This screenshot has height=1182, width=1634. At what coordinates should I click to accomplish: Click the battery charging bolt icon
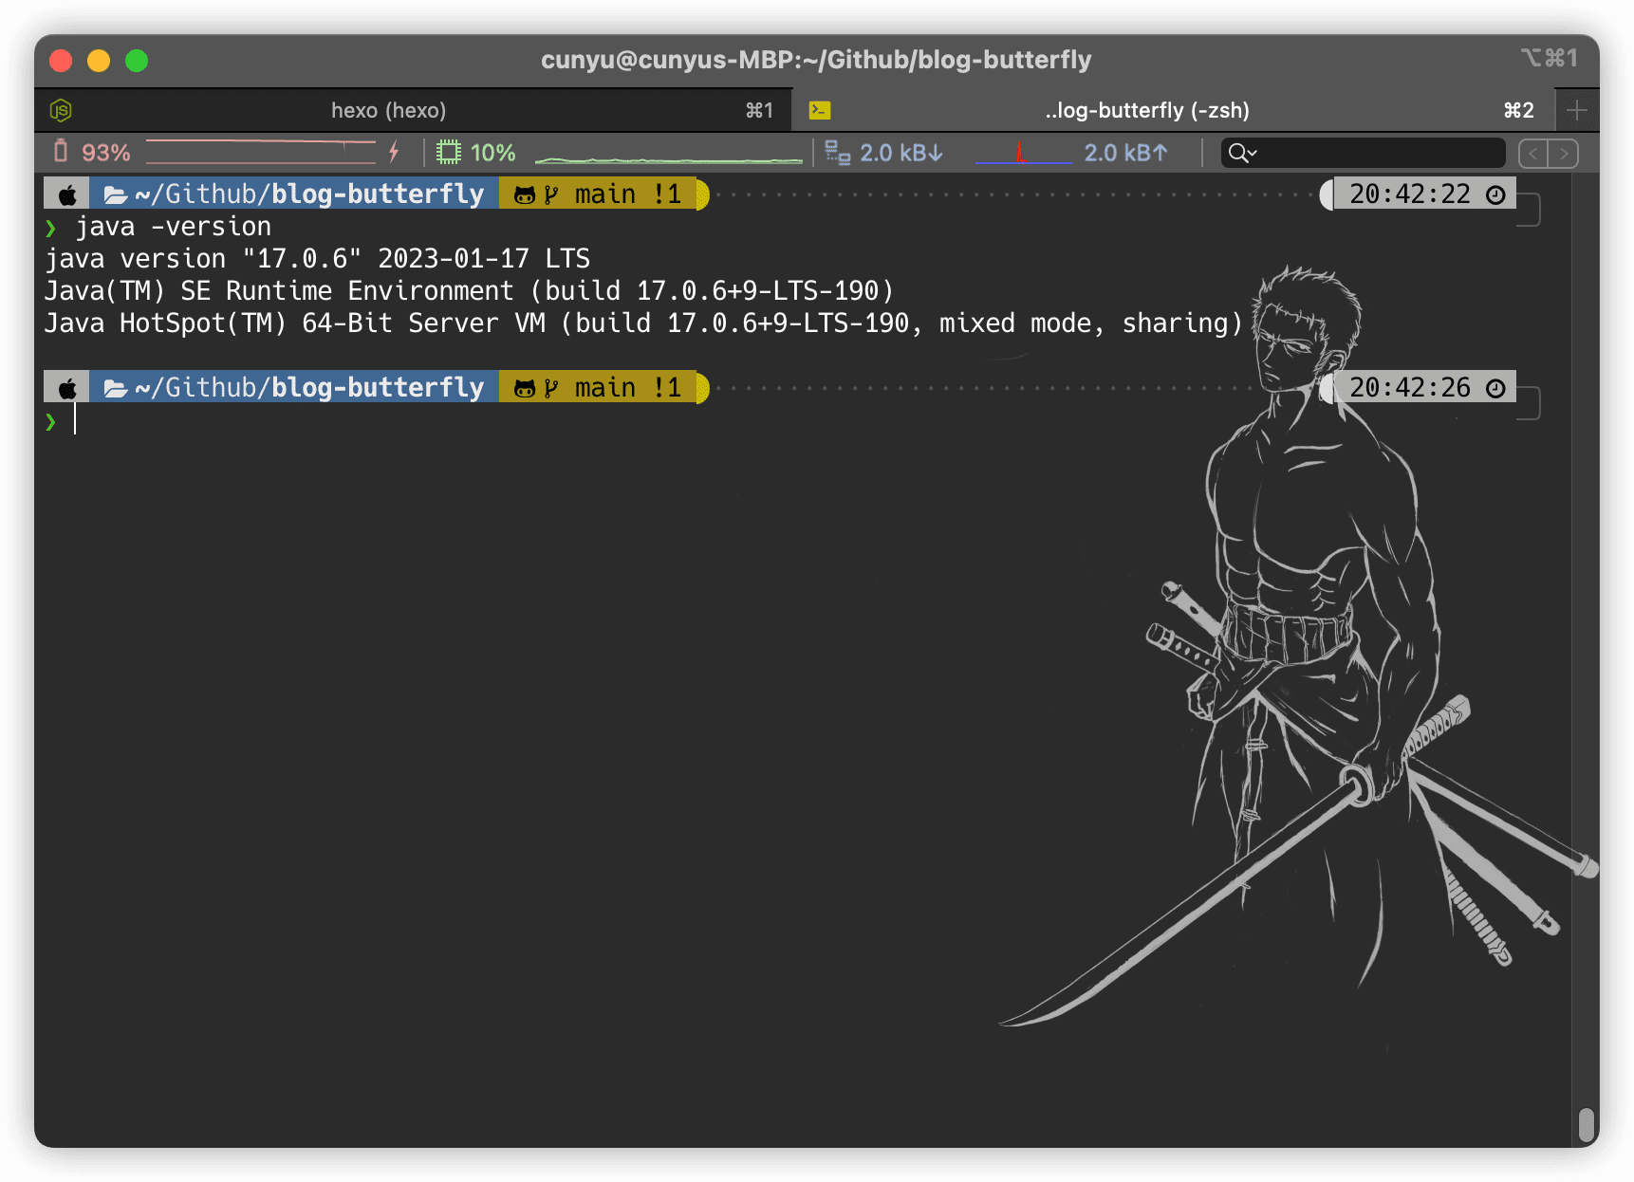point(394,152)
